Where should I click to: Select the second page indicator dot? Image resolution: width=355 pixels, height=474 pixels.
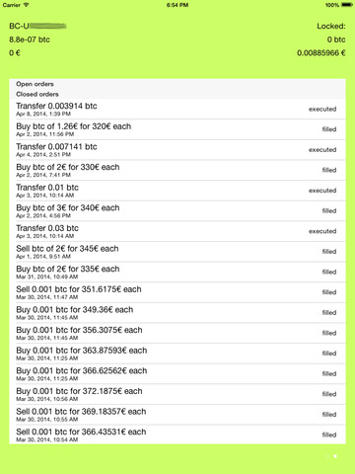pyautogui.click(x=335, y=456)
